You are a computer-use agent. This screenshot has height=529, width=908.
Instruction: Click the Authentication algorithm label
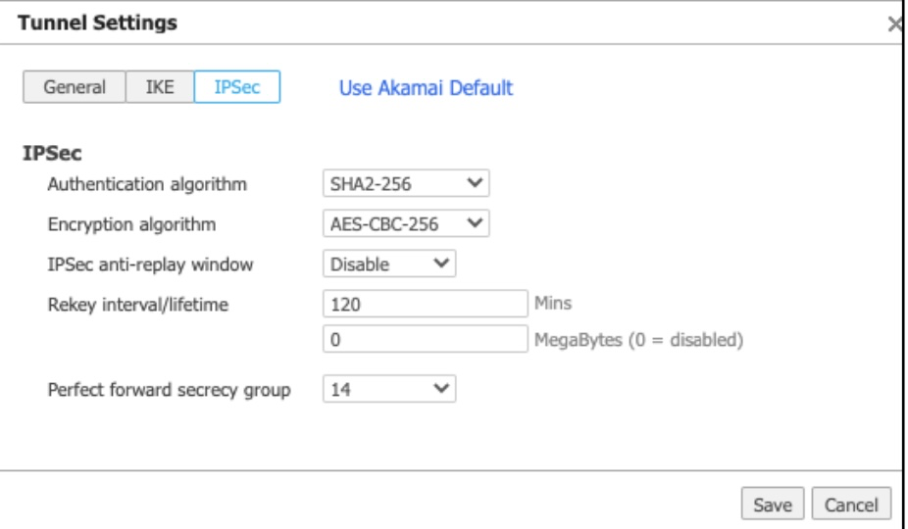pos(147,184)
